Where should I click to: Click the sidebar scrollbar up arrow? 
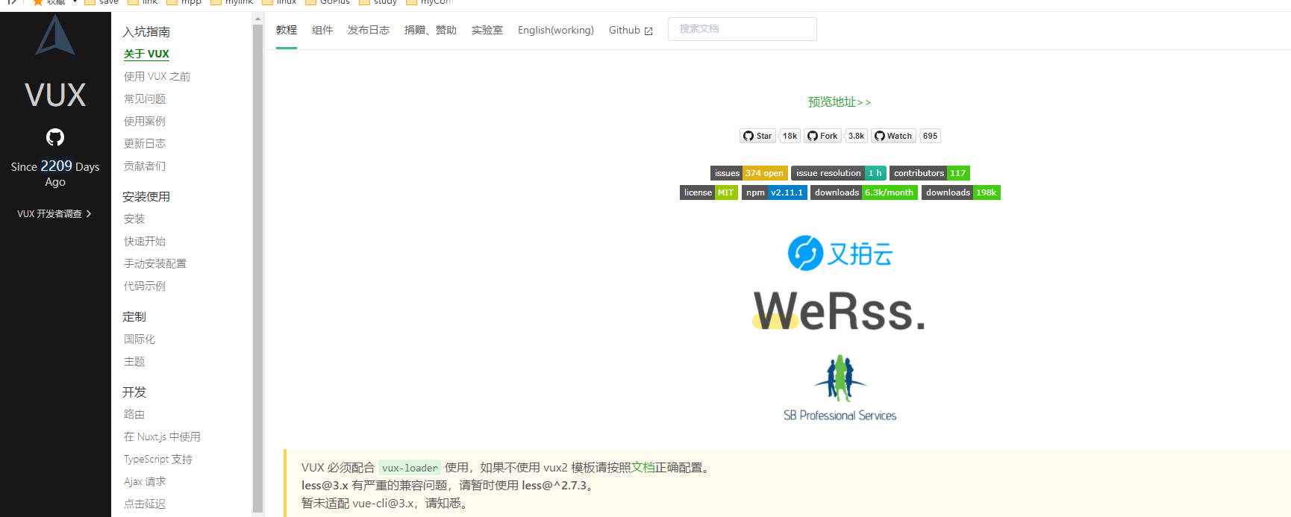point(257,18)
